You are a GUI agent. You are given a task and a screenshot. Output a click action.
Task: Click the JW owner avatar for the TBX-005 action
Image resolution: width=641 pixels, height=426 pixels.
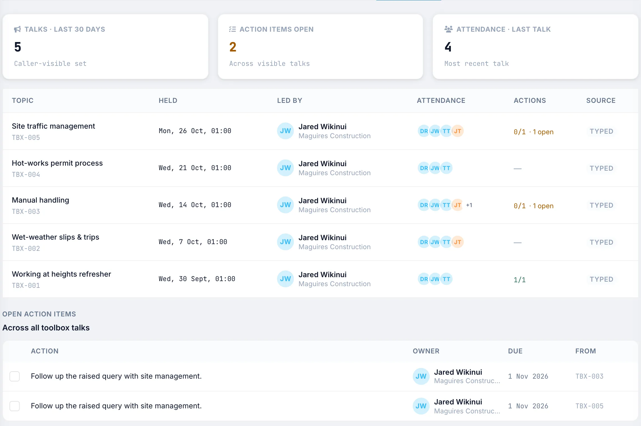(421, 406)
